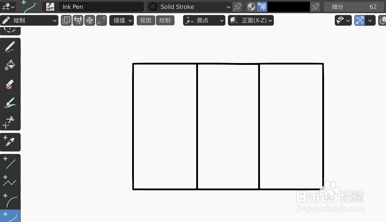Viewport: 386px width, 222px height.
Task: Open the 正面(X-Z) drawing plane dropdown
Action: pos(251,20)
